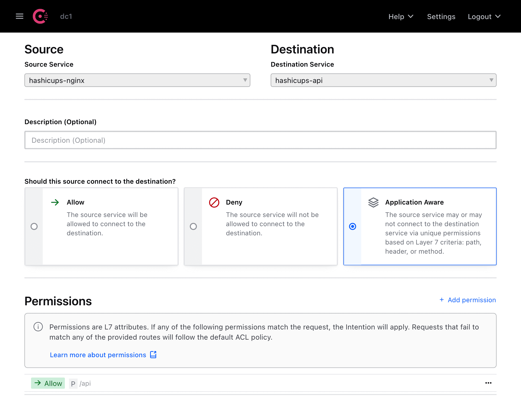Select the Allow radio button
521x404 pixels.
pos(34,226)
